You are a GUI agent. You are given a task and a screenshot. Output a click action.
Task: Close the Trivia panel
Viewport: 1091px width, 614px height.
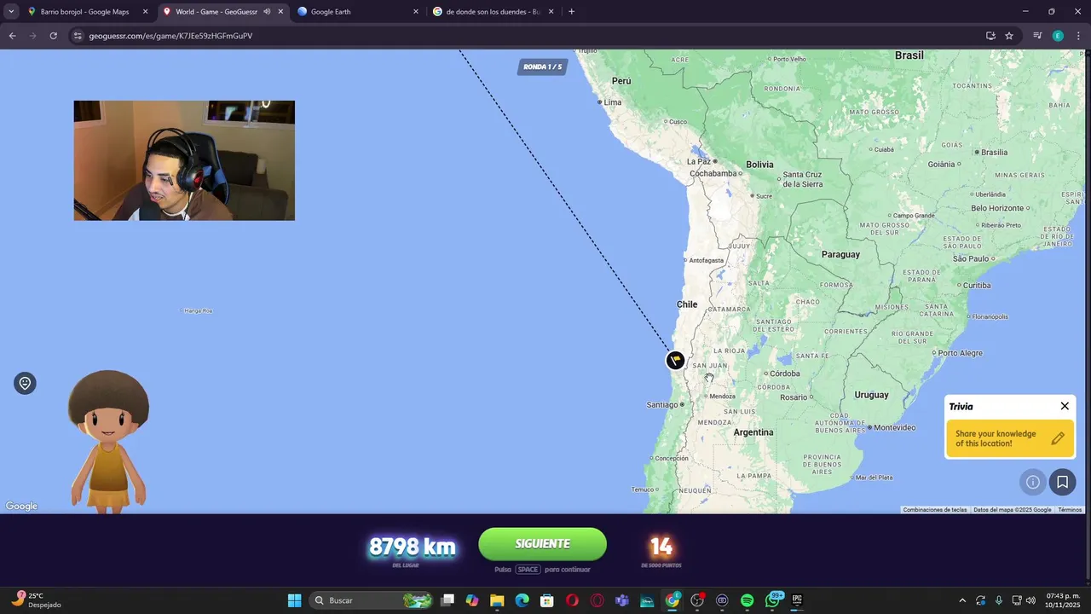1065,406
